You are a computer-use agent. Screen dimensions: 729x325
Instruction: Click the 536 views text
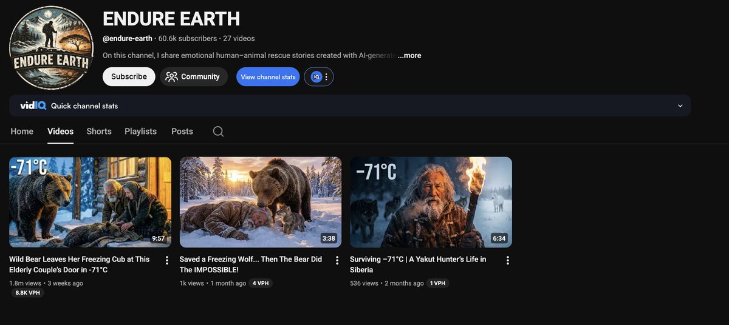(x=364, y=283)
